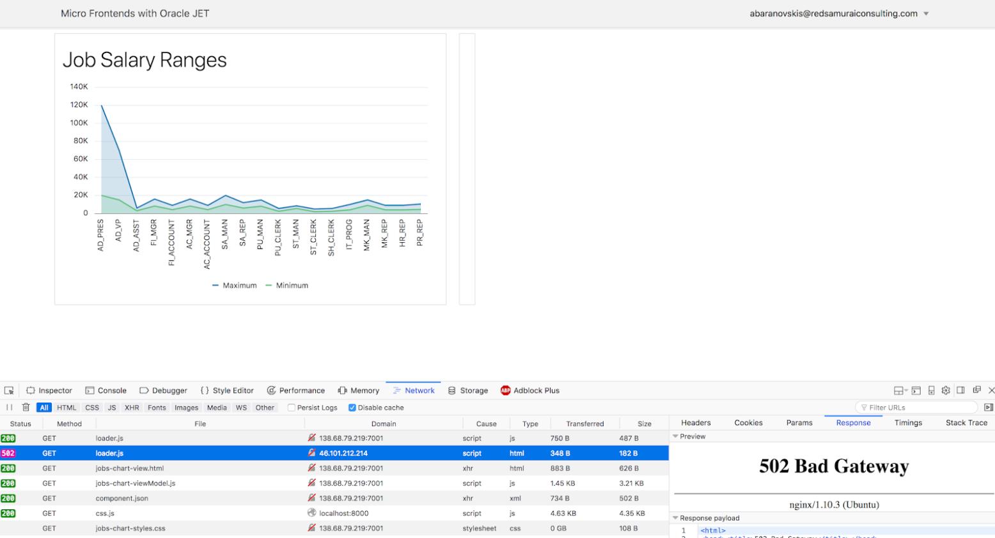
Task: Uncheck the Disable cache checkbox
Action: click(352, 408)
